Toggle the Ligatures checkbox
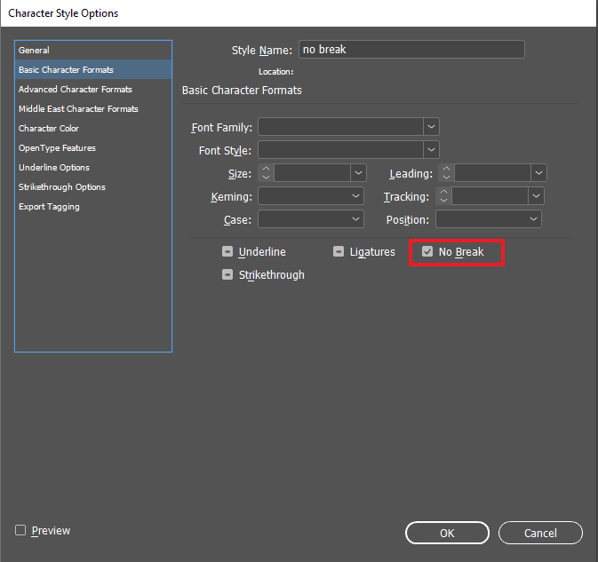598x562 pixels. [339, 252]
